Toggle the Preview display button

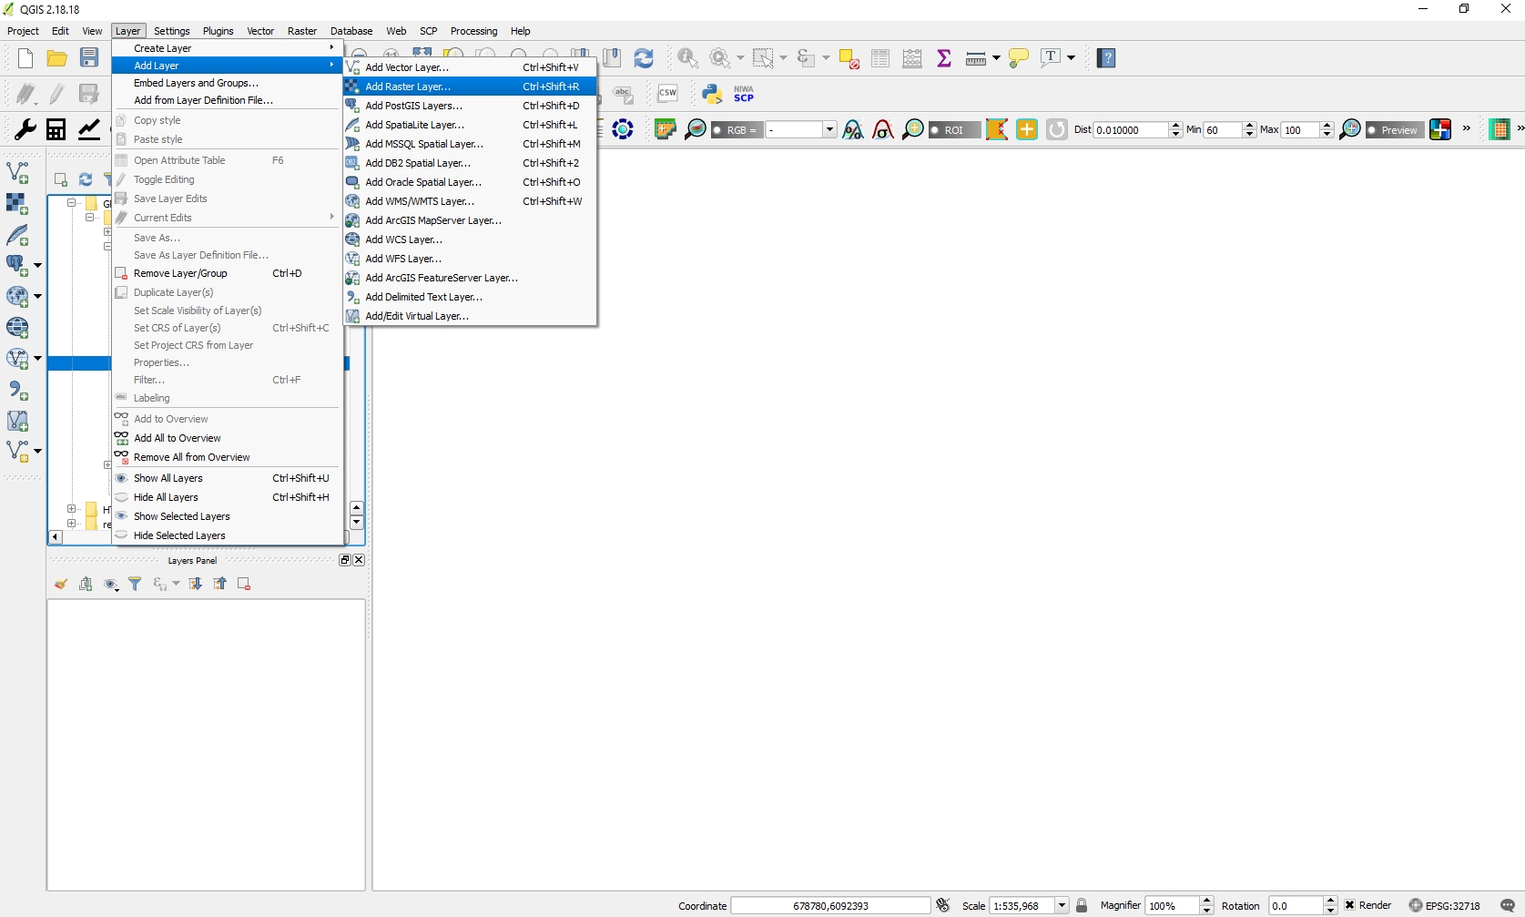(x=1391, y=130)
